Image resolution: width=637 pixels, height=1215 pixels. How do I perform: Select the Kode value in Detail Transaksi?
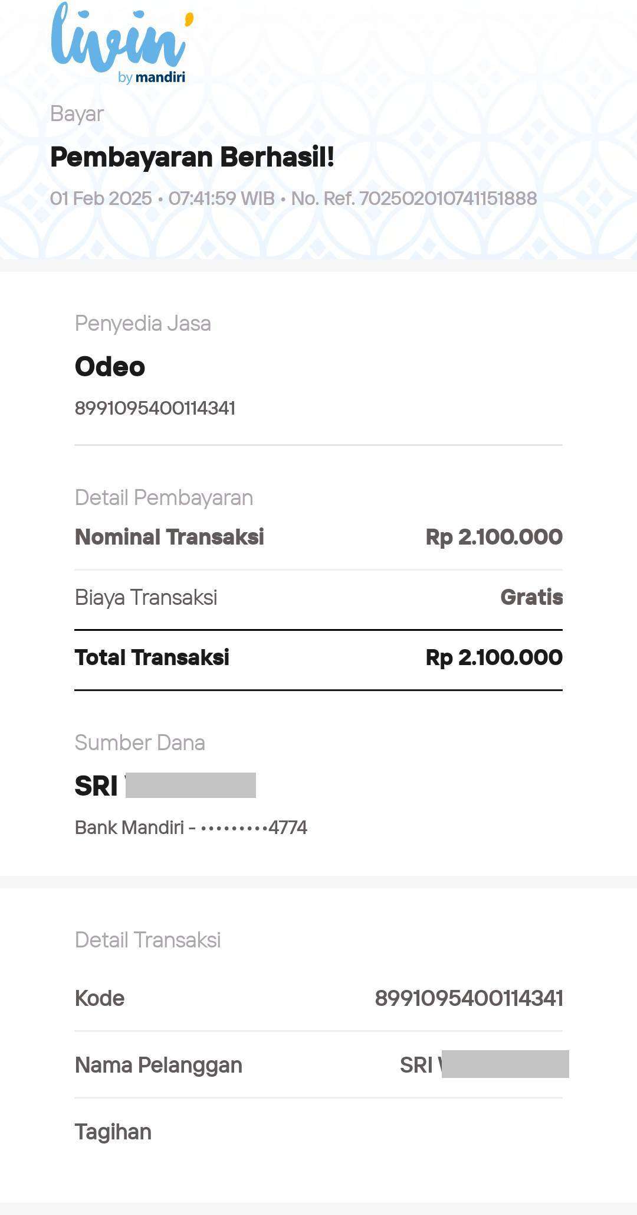[x=469, y=998]
